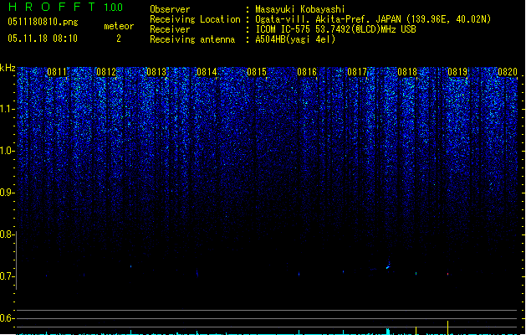Click the antenna A504HB(yagi 4el) text
The image size is (526, 335).
click(295, 39)
